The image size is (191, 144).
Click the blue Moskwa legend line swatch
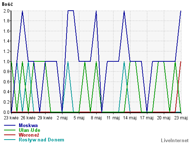[10, 125]
